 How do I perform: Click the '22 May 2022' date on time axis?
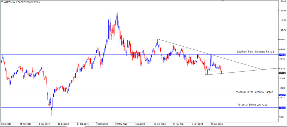[x=121, y=124]
